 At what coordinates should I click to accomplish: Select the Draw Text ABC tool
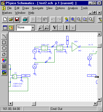4,60
